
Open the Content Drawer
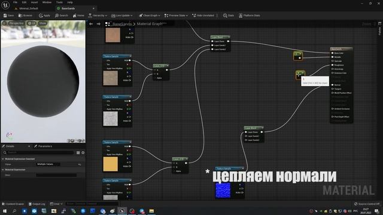pos(13,204)
